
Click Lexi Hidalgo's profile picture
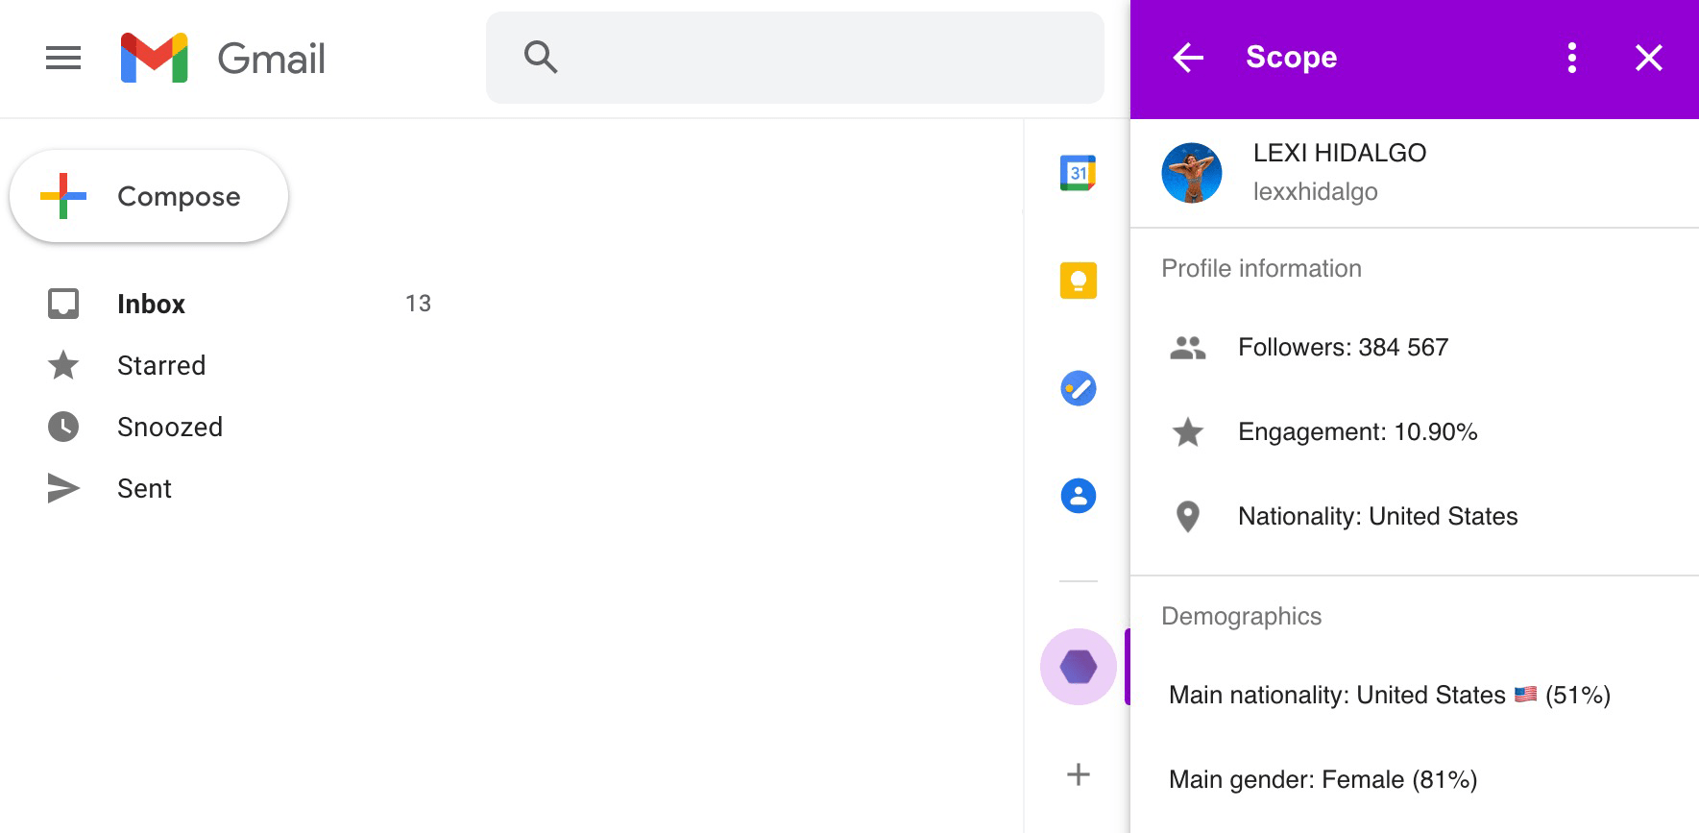click(x=1192, y=173)
